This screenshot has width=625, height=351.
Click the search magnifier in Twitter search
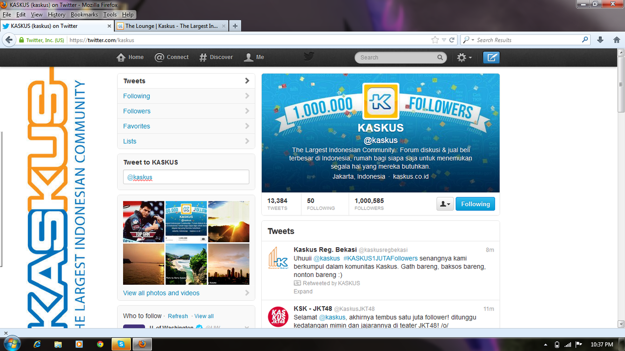tap(440, 58)
